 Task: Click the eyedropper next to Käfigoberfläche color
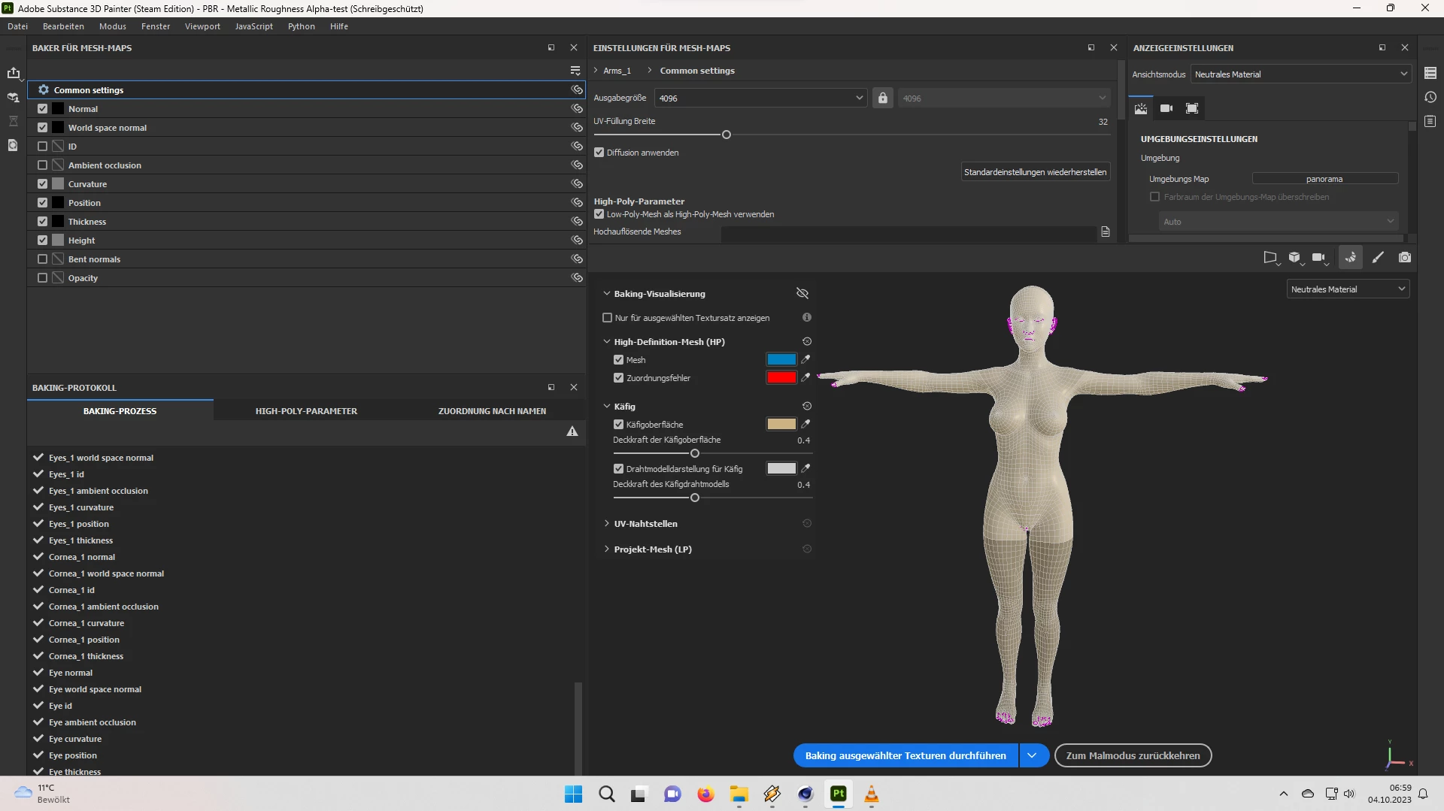coord(805,424)
